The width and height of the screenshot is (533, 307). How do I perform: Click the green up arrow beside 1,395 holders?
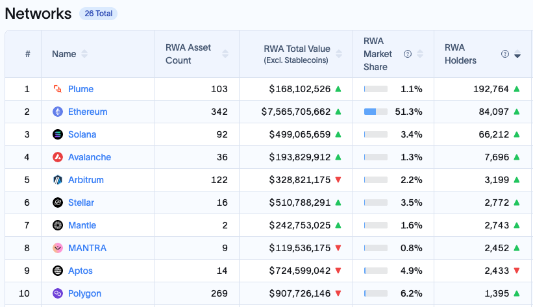tap(517, 293)
